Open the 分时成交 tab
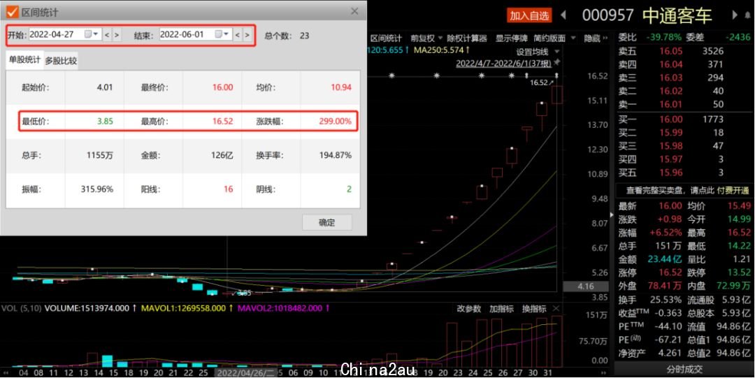Image resolution: width=755 pixels, height=378 pixels. [684, 370]
